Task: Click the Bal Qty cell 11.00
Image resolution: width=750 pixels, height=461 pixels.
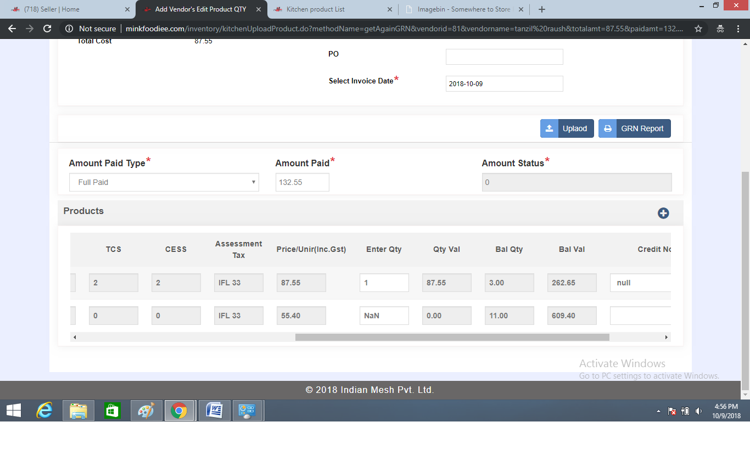Action: (x=510, y=316)
